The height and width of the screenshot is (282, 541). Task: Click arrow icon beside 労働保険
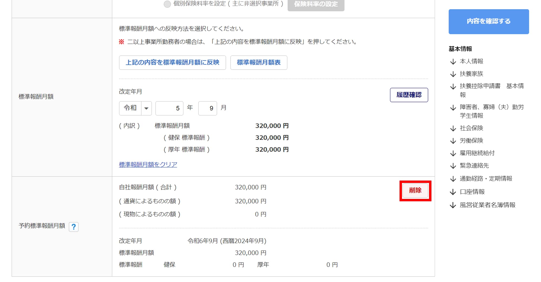[453, 141]
